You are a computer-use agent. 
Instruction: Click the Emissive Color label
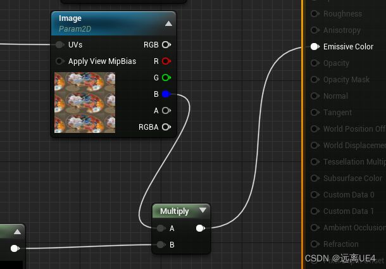[x=348, y=47]
